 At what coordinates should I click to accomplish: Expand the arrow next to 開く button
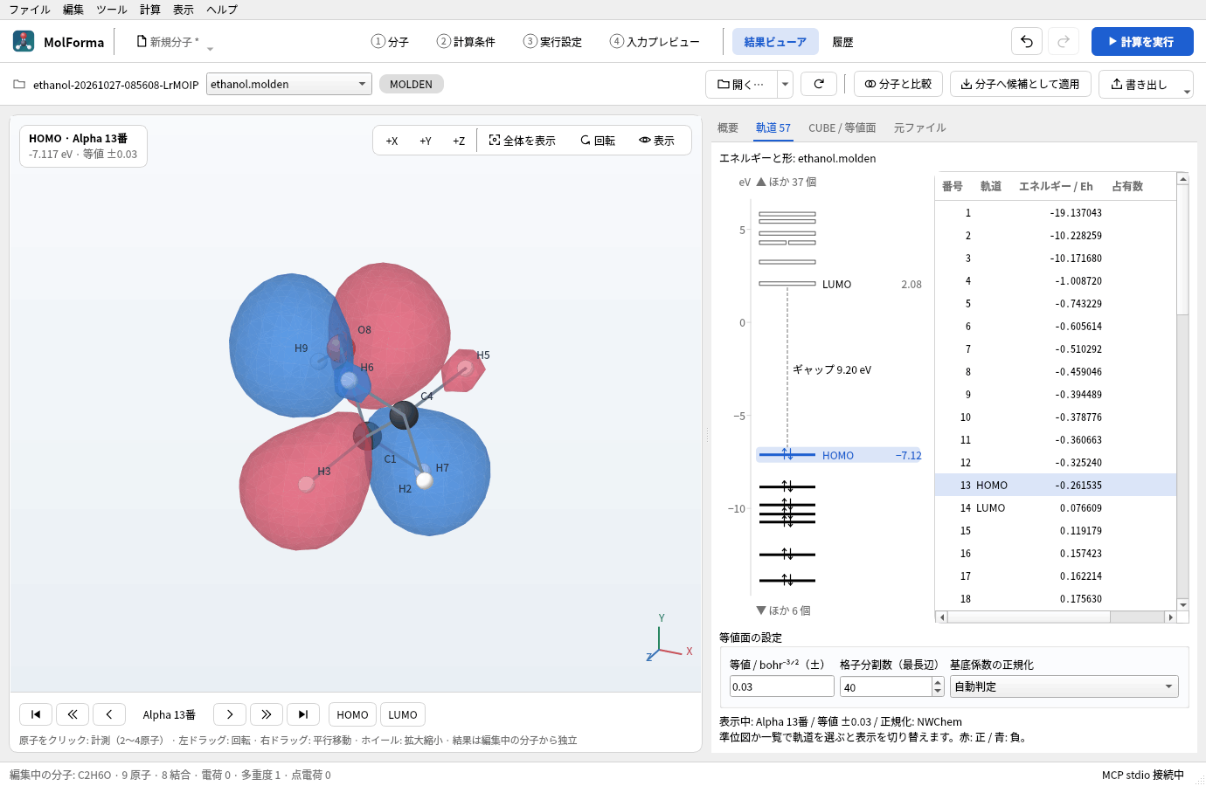(x=785, y=84)
